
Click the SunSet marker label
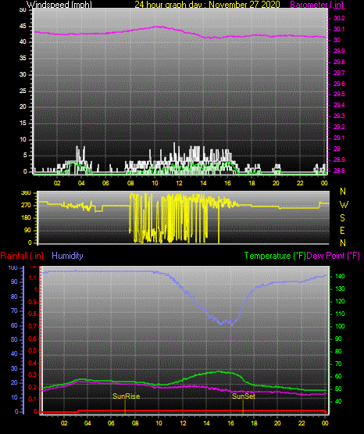point(244,396)
